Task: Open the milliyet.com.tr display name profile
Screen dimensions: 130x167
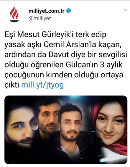Action: click(46, 11)
